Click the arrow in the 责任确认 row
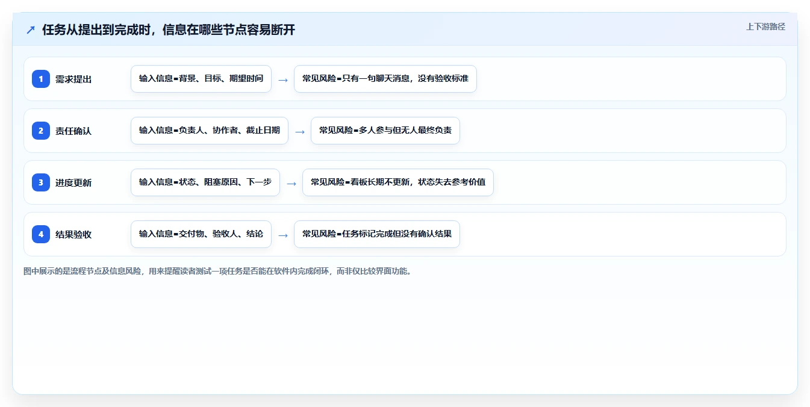 [300, 131]
